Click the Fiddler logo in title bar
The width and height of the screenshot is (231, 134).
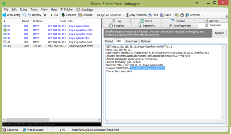pyautogui.click(x=4, y=3)
